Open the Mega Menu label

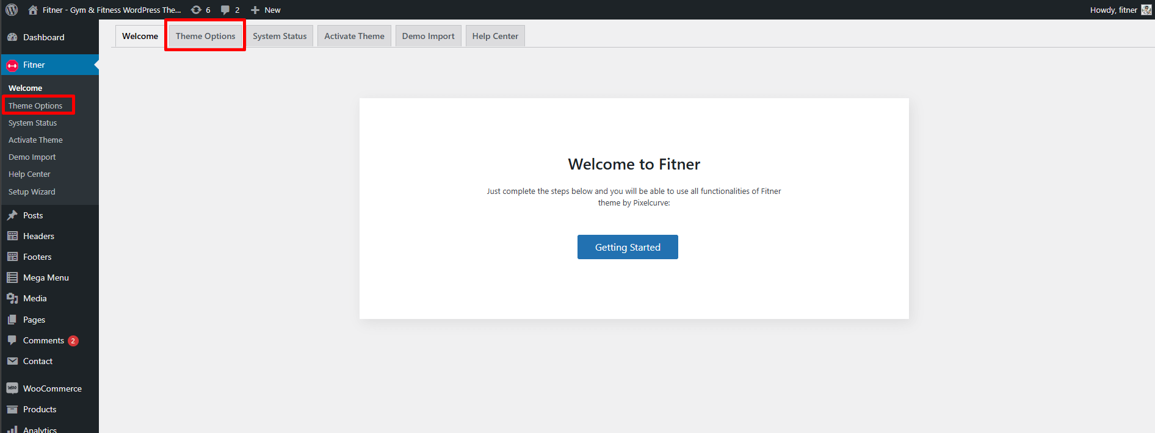tap(46, 277)
